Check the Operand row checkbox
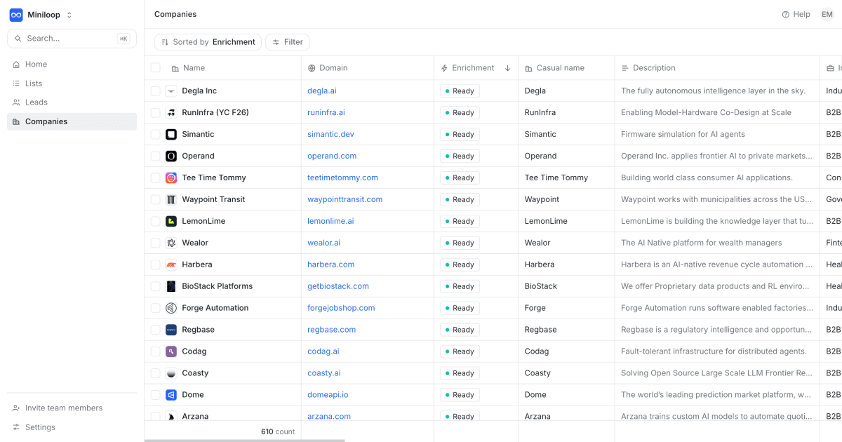The image size is (842, 442). [x=156, y=156]
